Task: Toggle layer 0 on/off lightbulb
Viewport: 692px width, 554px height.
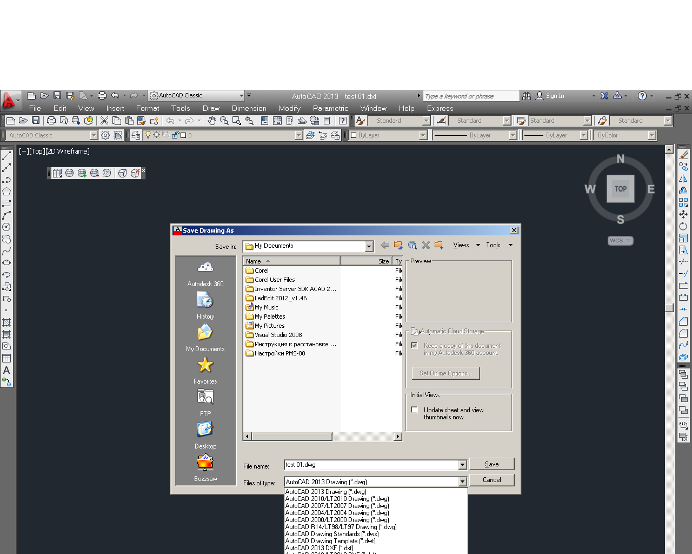Action: click(x=148, y=135)
